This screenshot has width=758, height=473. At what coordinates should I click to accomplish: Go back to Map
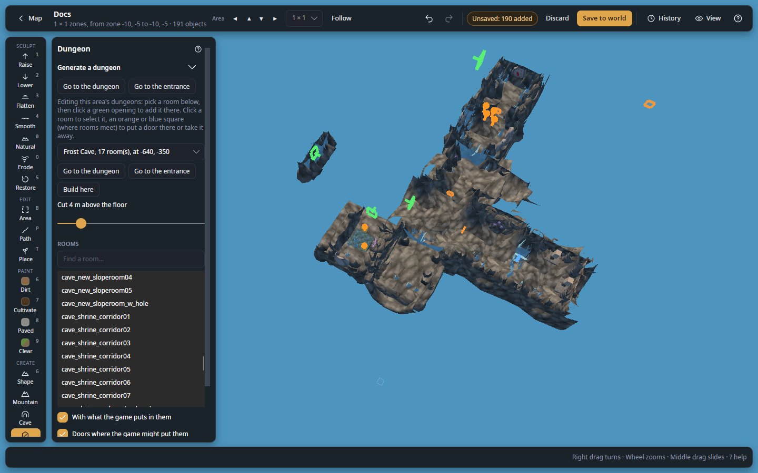click(x=30, y=18)
